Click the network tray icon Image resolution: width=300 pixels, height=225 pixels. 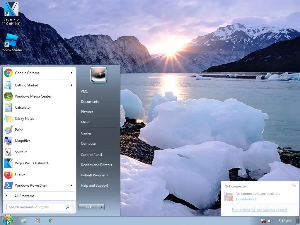click(263, 221)
